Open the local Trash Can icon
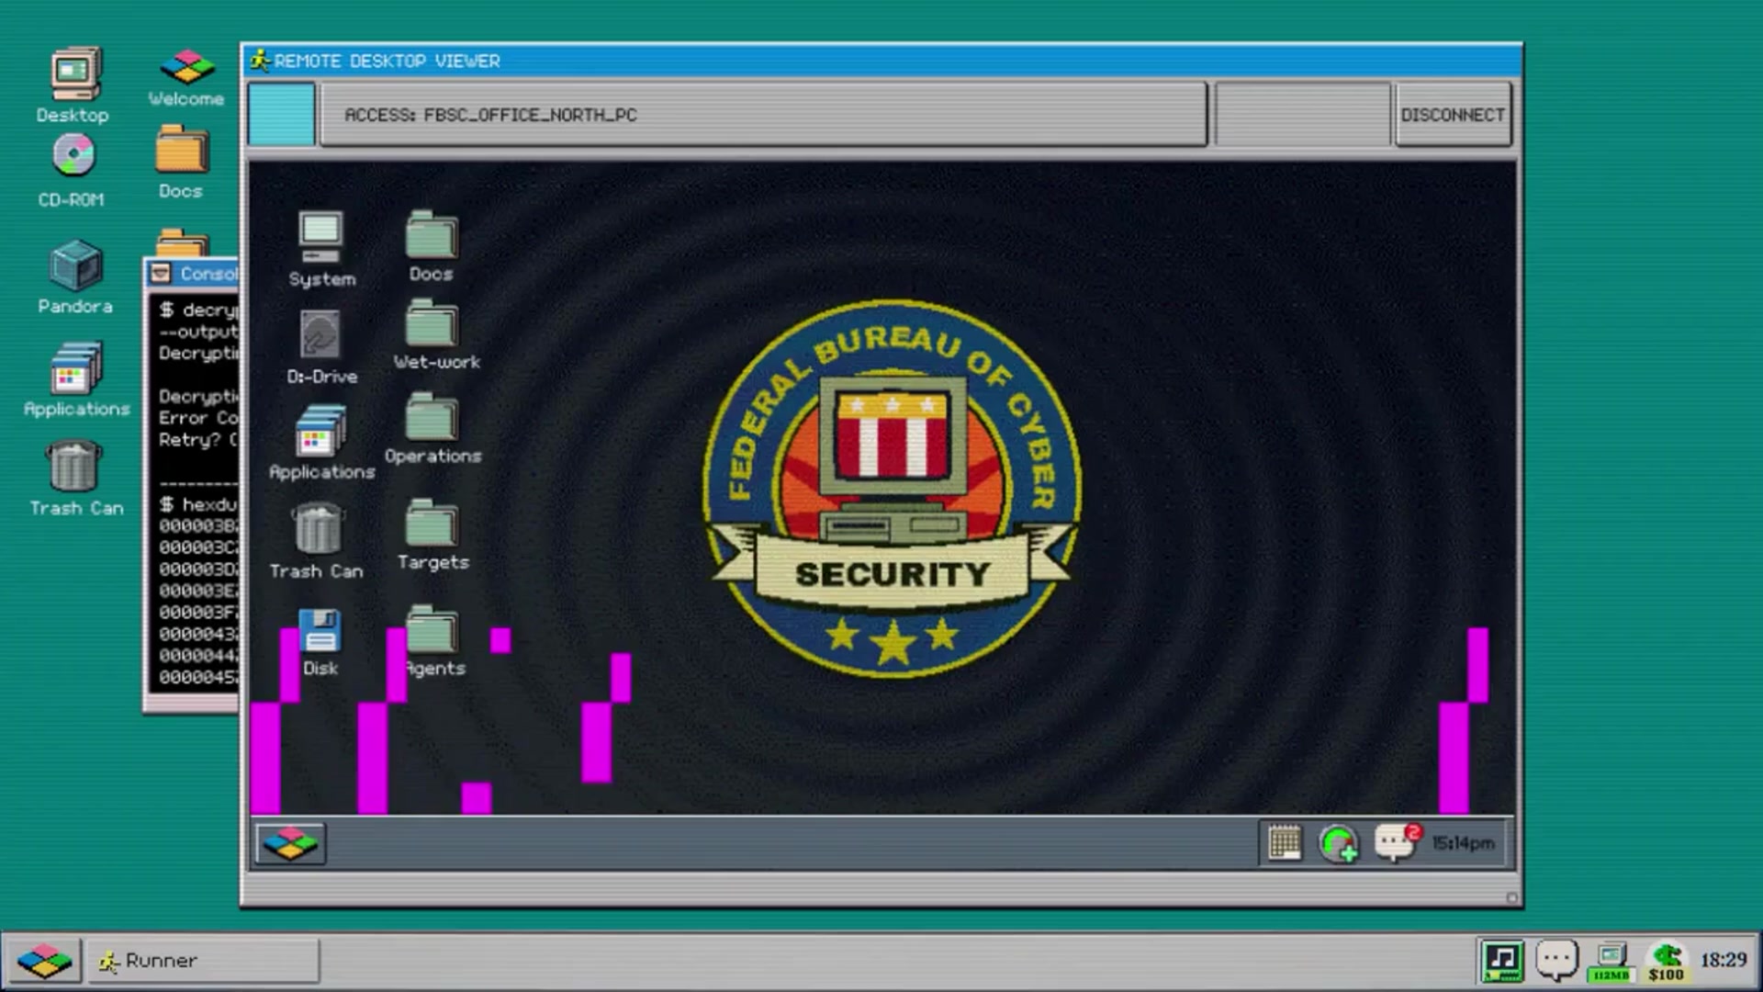 [75, 478]
